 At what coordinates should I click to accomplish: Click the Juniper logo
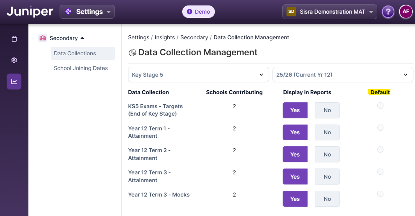[x=30, y=12]
